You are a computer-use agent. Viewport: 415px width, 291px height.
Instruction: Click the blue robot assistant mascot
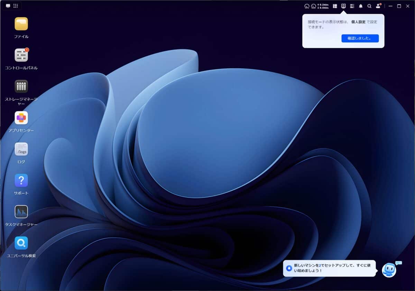tap(389, 269)
